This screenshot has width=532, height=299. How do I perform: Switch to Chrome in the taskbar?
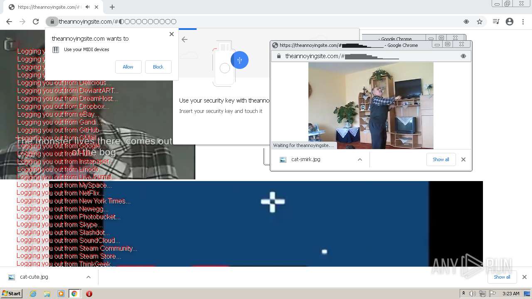pos(74,294)
